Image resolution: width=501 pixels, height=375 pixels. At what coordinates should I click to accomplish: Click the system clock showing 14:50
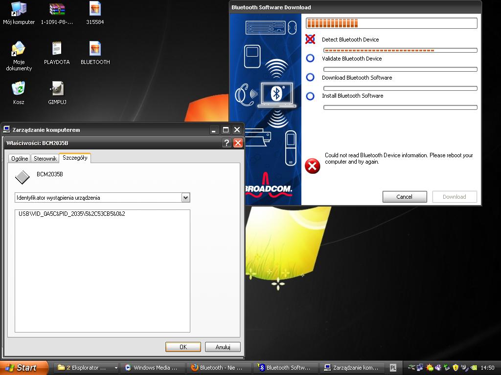click(x=487, y=368)
